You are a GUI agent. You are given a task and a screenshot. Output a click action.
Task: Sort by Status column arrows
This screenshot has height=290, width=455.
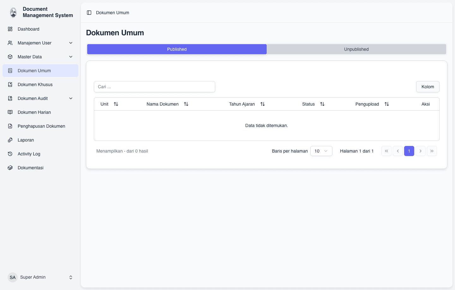coord(322,104)
